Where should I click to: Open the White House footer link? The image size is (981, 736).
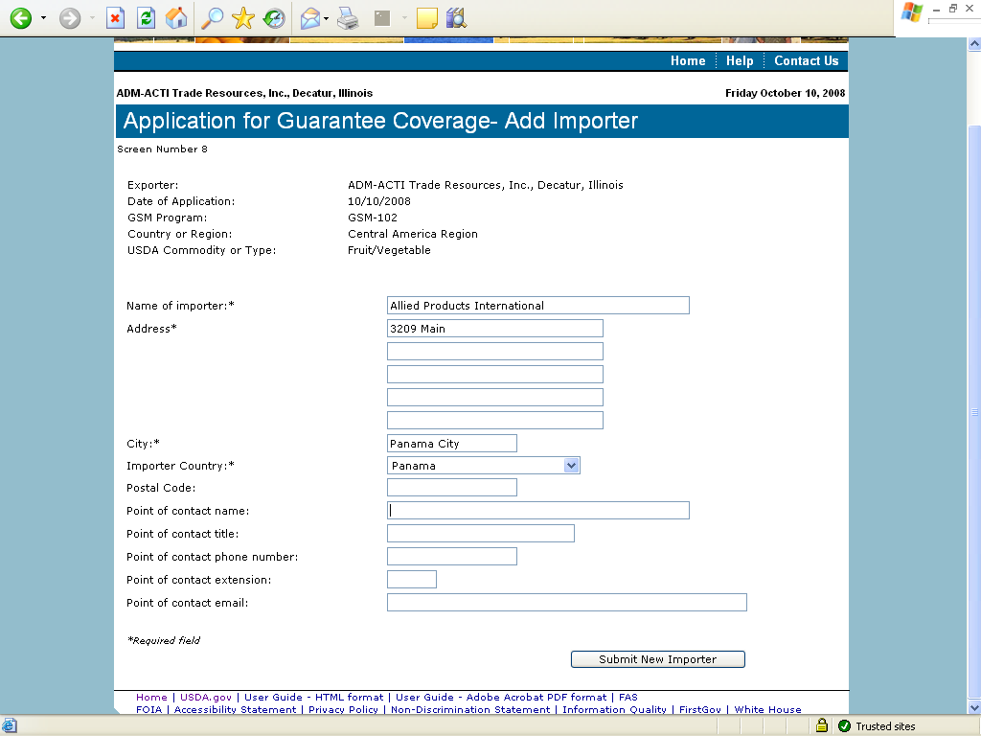pos(767,710)
